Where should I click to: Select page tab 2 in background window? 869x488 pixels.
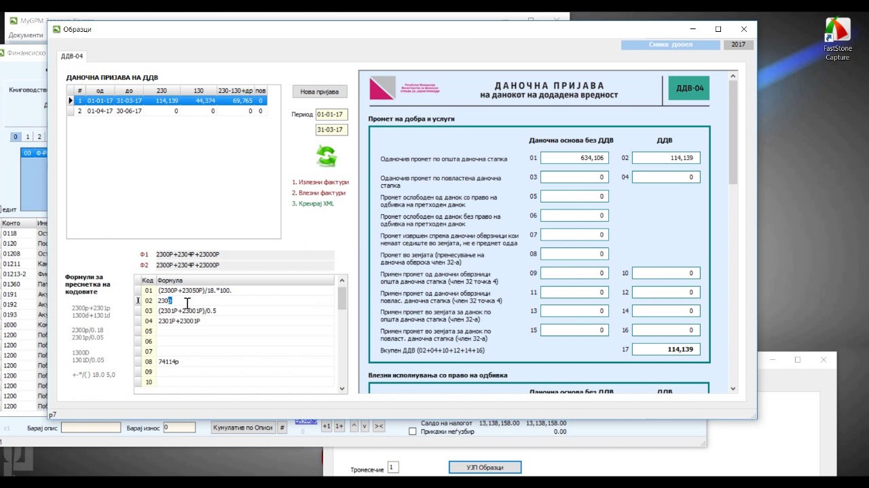39,137
